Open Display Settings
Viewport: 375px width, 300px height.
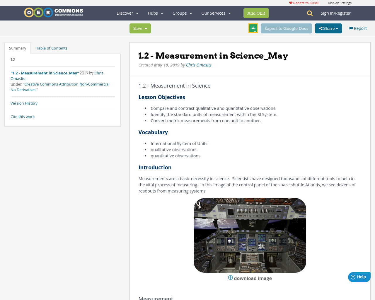click(340, 2)
